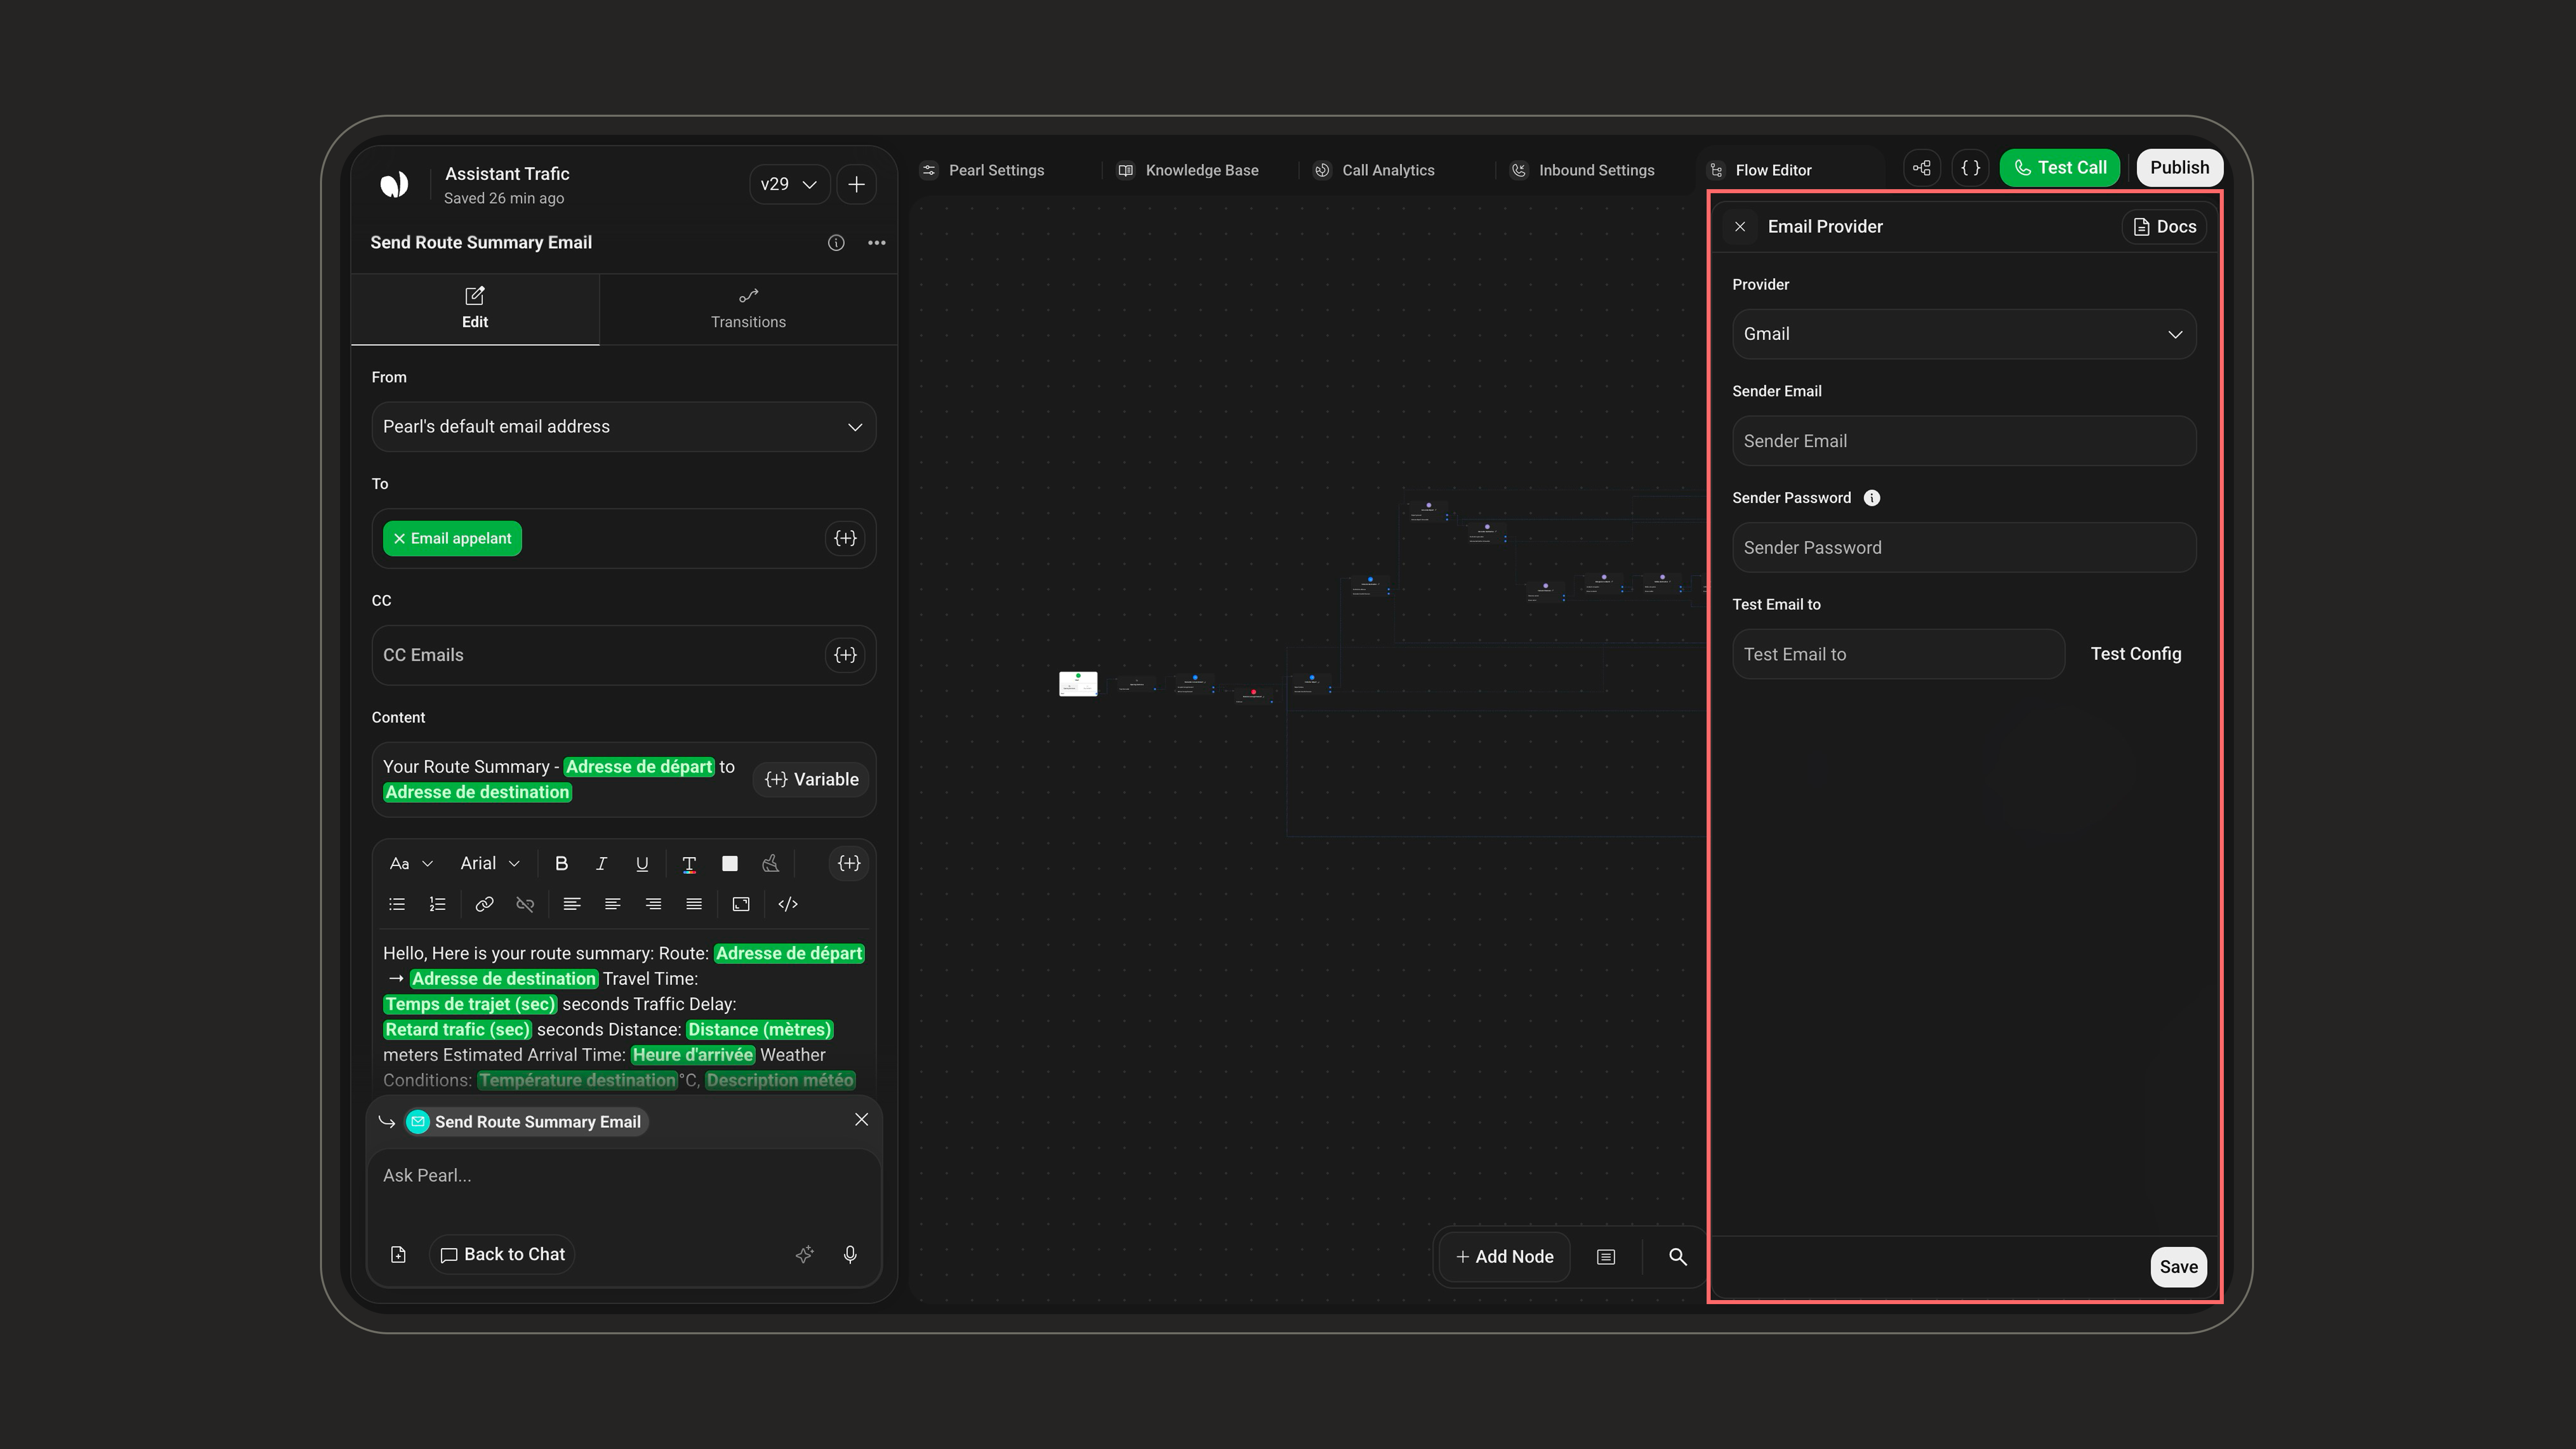2576x1449 pixels.
Task: Open the white background color swatch
Action: (730, 863)
